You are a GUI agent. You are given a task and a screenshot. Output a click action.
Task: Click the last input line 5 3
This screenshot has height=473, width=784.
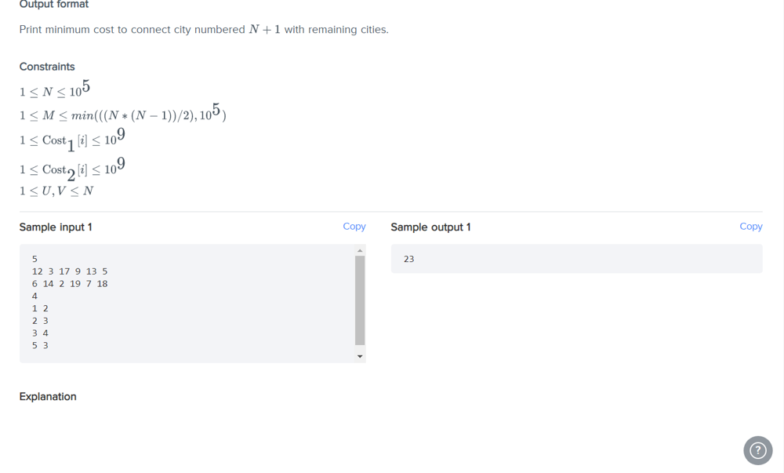pyautogui.click(x=40, y=345)
